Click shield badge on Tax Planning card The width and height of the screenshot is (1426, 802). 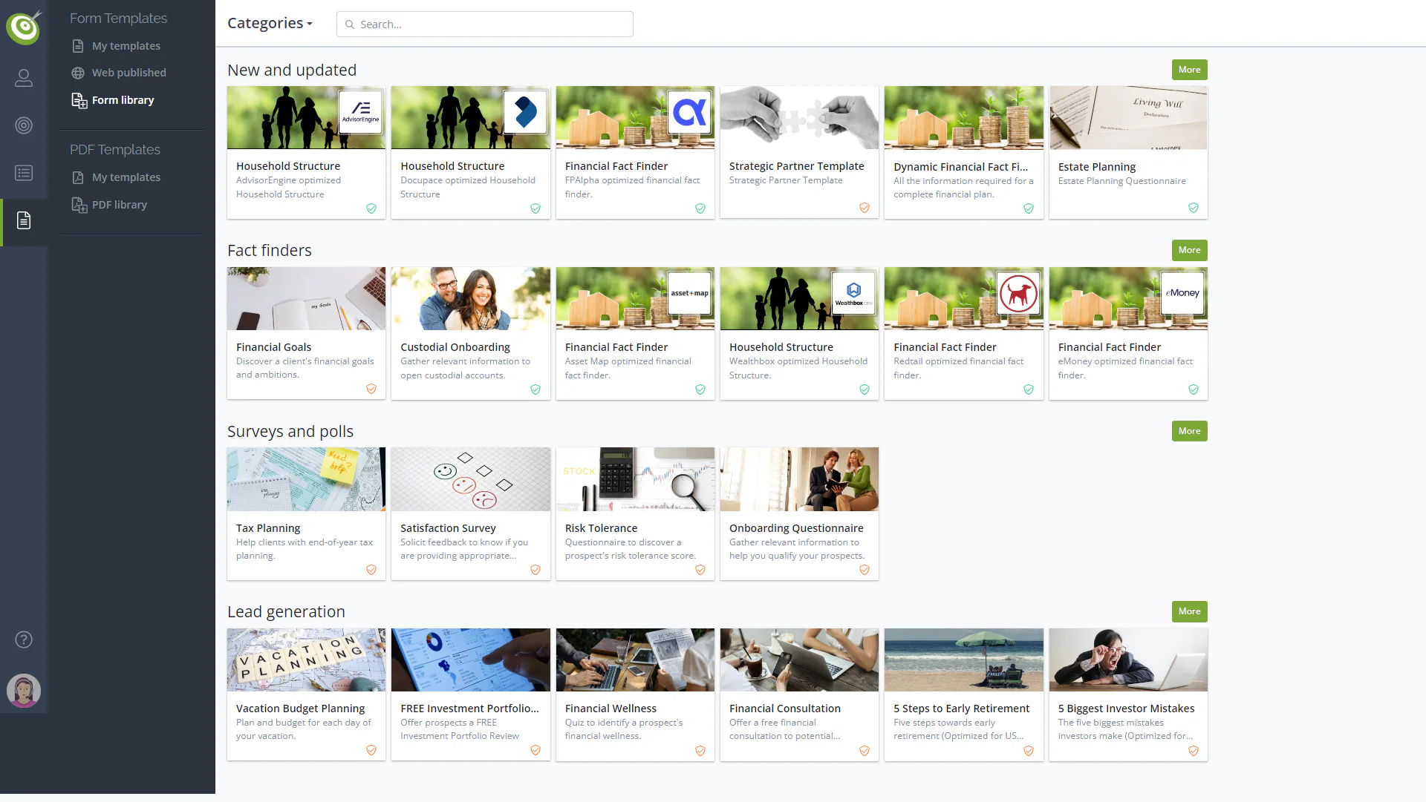371,570
